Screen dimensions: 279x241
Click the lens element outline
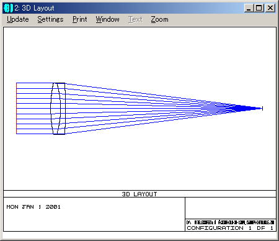pos(58,109)
